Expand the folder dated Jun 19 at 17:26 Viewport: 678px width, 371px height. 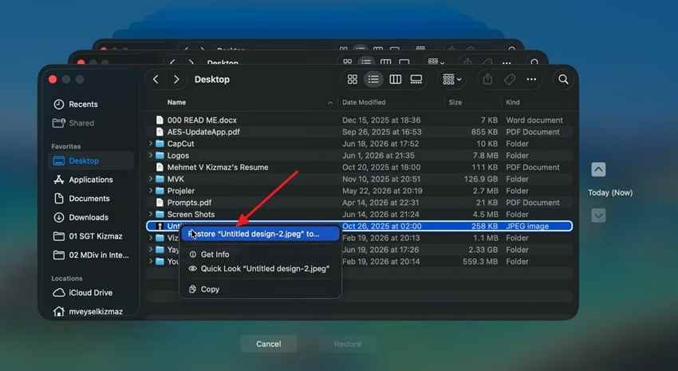[x=151, y=250]
